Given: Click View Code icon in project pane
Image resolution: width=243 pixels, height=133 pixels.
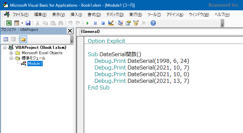Looking at the screenshot, I should click(6, 39).
